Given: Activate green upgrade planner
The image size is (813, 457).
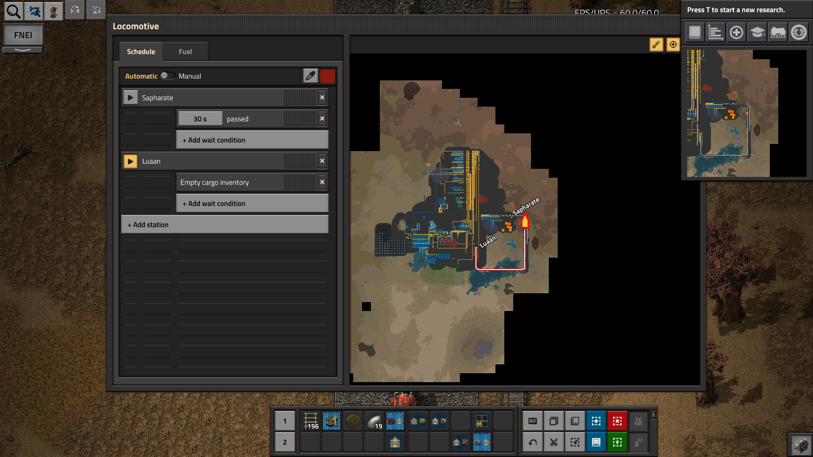Looking at the screenshot, I should click(617, 442).
